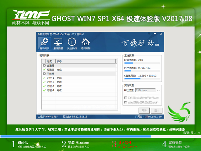Click the 雨林木风 YLMF logo

(31, 17)
